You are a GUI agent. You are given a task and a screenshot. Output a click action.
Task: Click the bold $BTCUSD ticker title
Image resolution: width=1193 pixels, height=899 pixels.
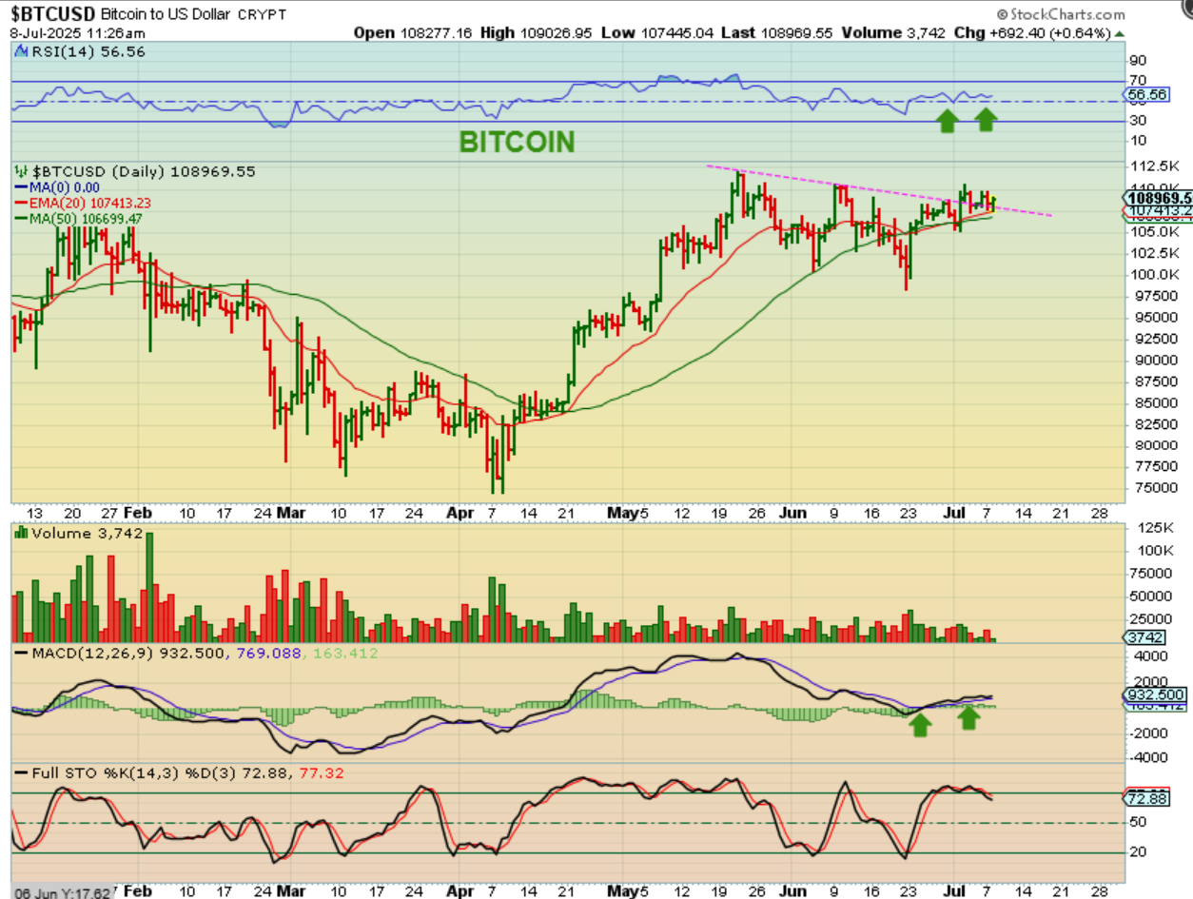point(52,14)
